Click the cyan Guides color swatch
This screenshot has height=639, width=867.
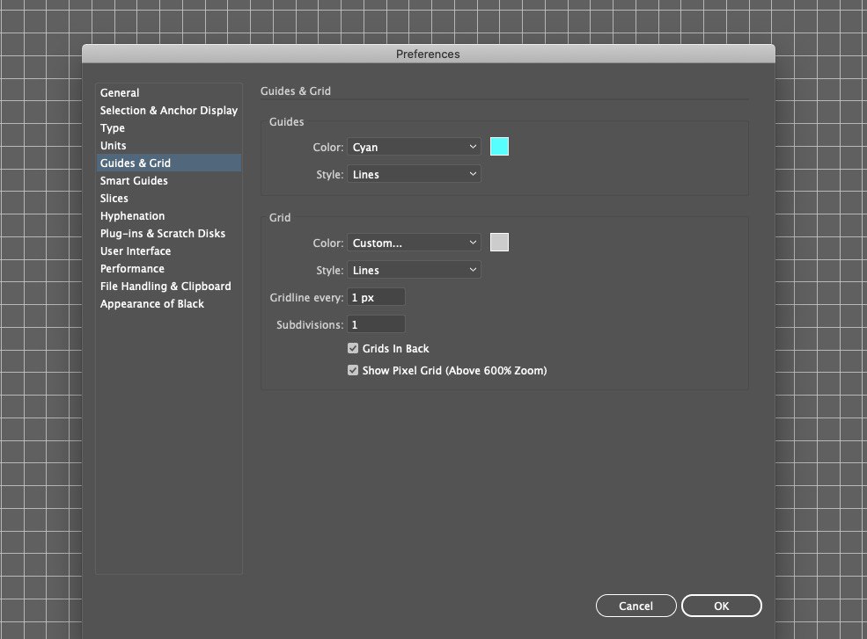(499, 147)
